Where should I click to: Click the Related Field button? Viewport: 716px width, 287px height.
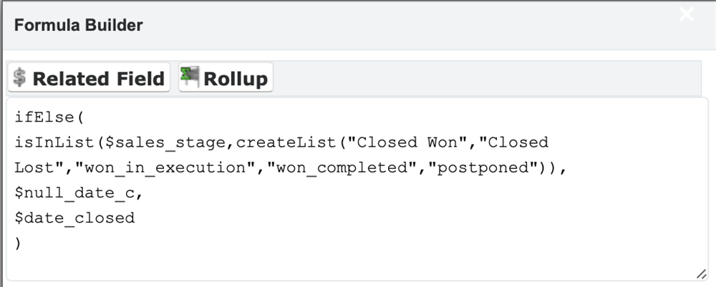click(x=89, y=78)
